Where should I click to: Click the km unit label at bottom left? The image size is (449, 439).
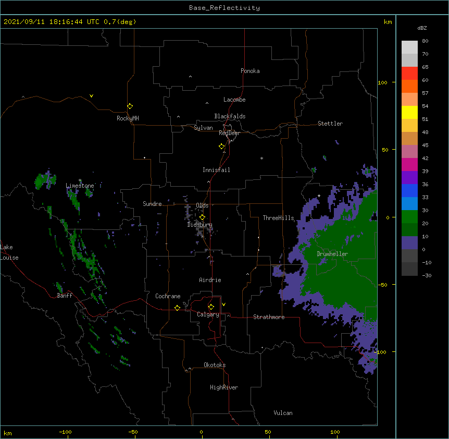[8, 433]
